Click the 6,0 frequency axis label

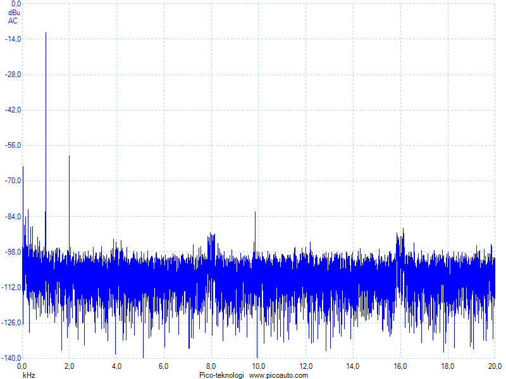coord(164,366)
